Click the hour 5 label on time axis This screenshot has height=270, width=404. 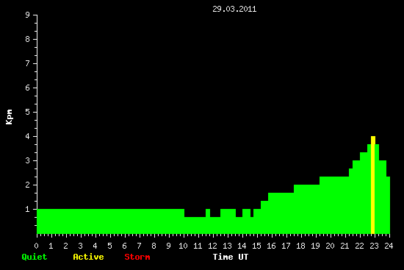(109, 246)
